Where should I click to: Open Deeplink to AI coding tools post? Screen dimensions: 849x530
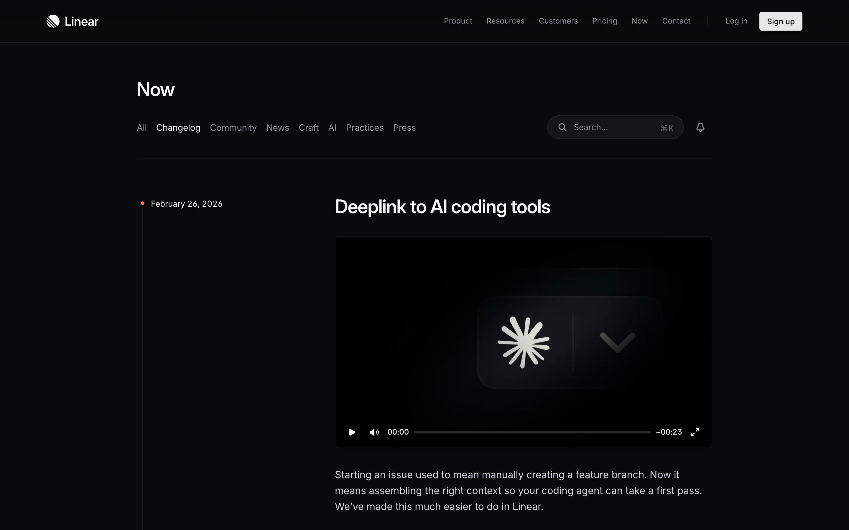click(442, 207)
